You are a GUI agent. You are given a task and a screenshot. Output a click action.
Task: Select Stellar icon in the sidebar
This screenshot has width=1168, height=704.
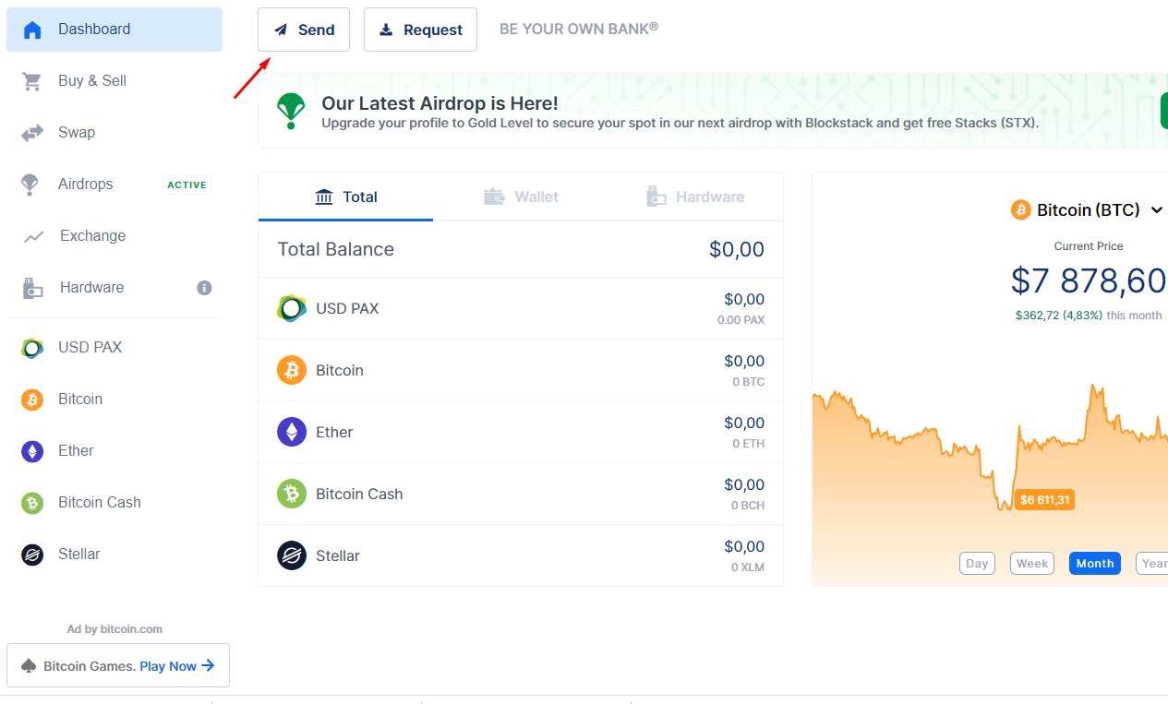[32, 555]
